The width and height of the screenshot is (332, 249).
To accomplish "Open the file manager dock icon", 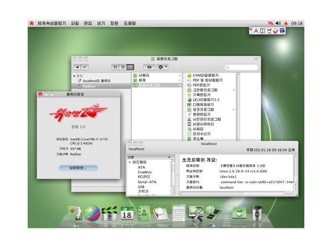I will (x=75, y=214).
